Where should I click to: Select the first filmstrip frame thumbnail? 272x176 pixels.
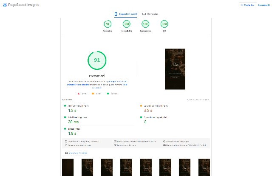[x=68, y=167]
